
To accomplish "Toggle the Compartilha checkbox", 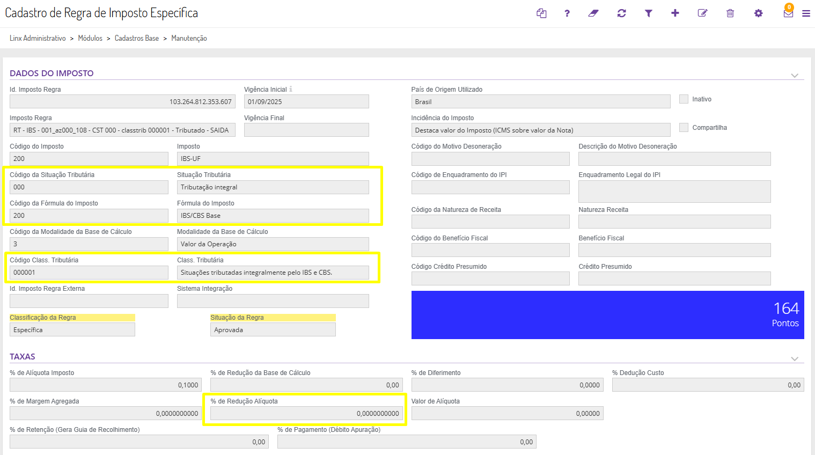I will coord(684,128).
